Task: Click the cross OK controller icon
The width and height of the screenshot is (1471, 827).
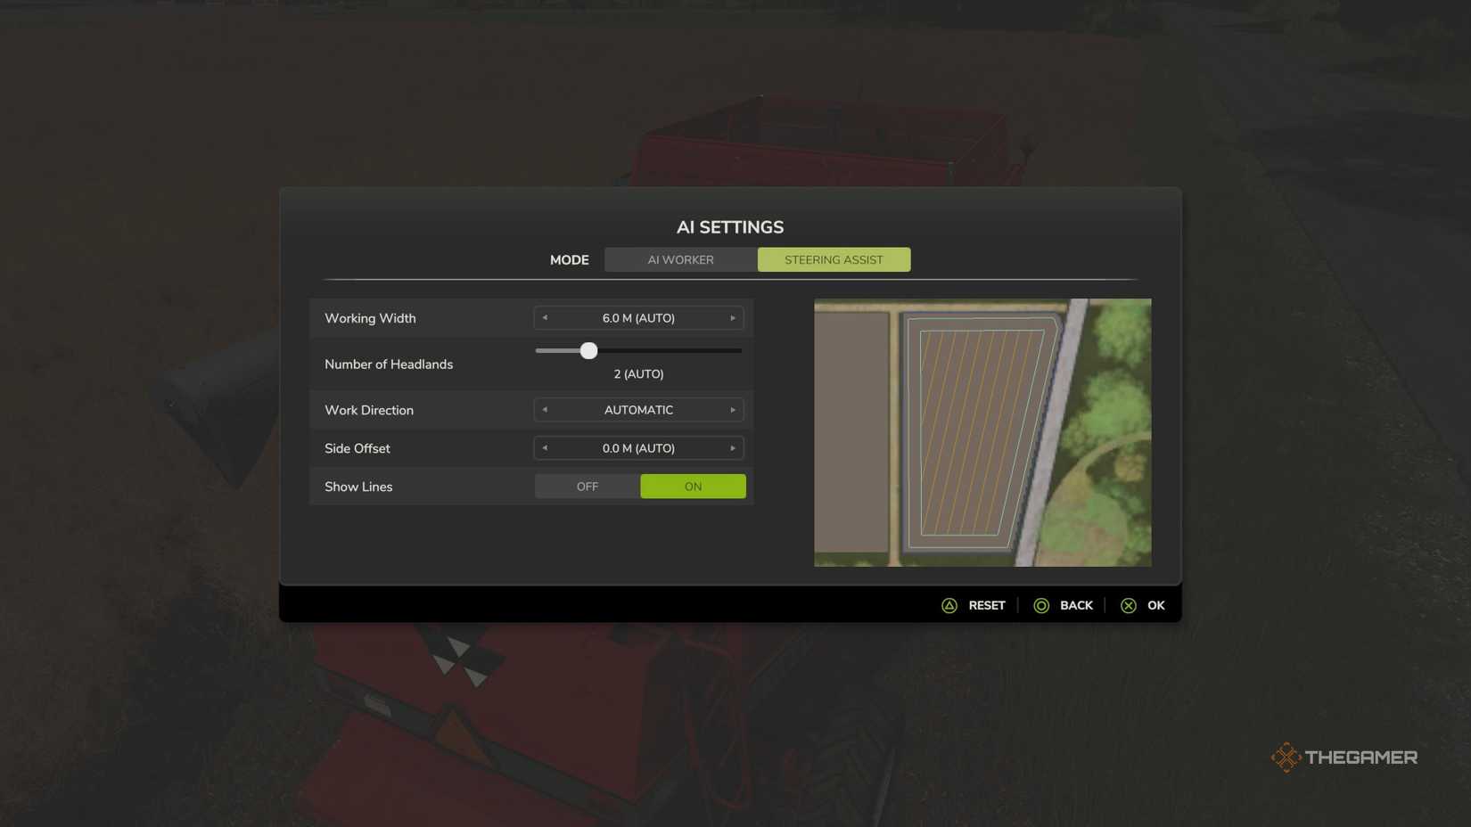Action: (1129, 605)
